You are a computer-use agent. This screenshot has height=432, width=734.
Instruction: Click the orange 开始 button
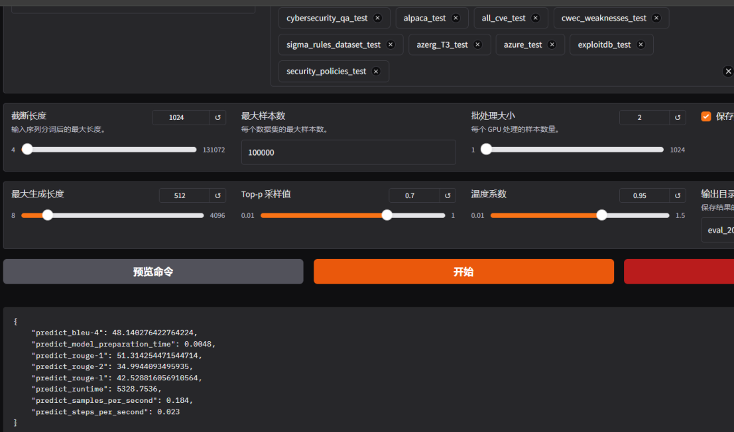(x=463, y=272)
